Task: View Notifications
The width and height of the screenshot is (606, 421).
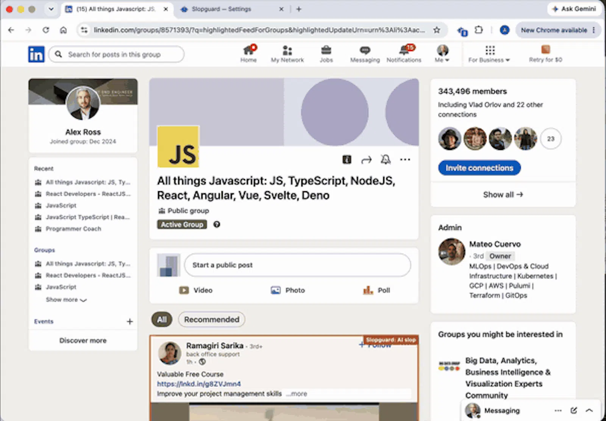Action: (x=404, y=54)
